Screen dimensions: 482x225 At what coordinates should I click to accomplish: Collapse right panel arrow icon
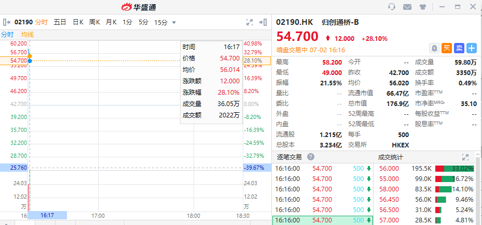(263, 22)
